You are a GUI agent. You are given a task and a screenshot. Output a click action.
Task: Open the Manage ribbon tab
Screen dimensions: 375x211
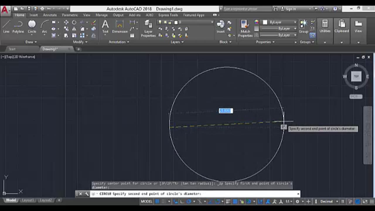tap(101, 15)
